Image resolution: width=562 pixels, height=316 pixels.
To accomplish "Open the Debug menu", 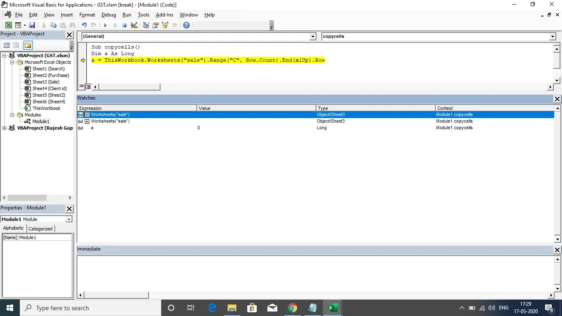I will 109,14.
